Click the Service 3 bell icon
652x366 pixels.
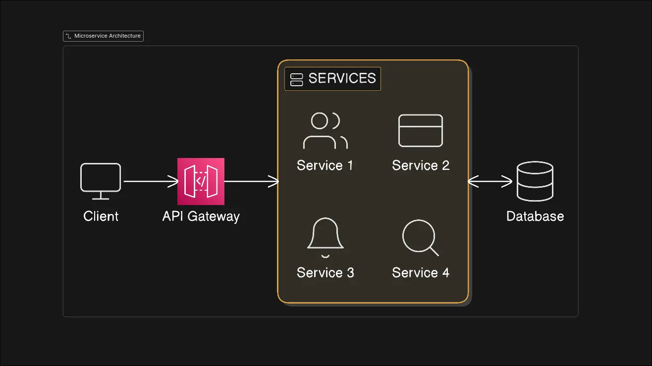(x=325, y=238)
